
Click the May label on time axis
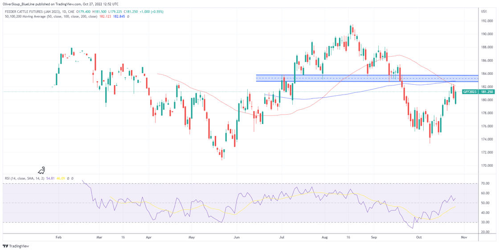(192, 238)
